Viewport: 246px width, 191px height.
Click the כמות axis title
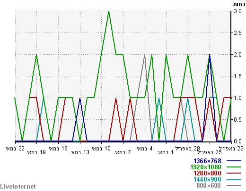click(239, 4)
